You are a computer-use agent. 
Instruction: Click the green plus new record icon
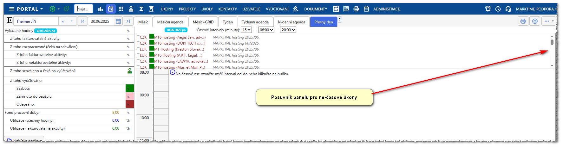tap(53, 9)
